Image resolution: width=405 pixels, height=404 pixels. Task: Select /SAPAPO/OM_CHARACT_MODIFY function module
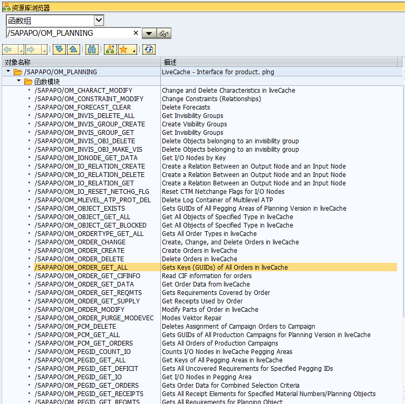tap(83, 90)
